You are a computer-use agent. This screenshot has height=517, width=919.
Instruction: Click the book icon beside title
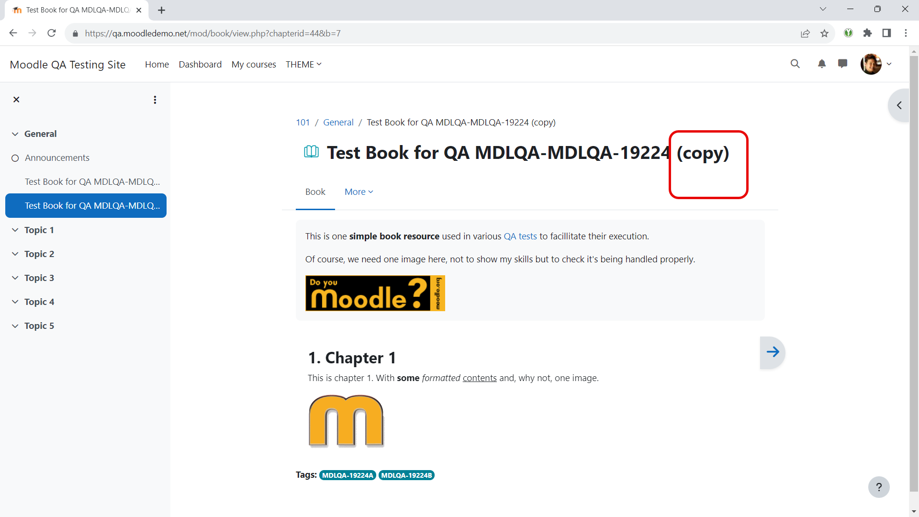311,152
